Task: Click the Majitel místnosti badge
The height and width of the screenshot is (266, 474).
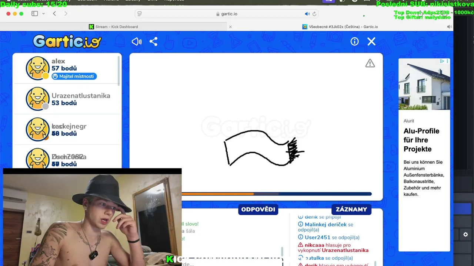Action: [x=74, y=76]
